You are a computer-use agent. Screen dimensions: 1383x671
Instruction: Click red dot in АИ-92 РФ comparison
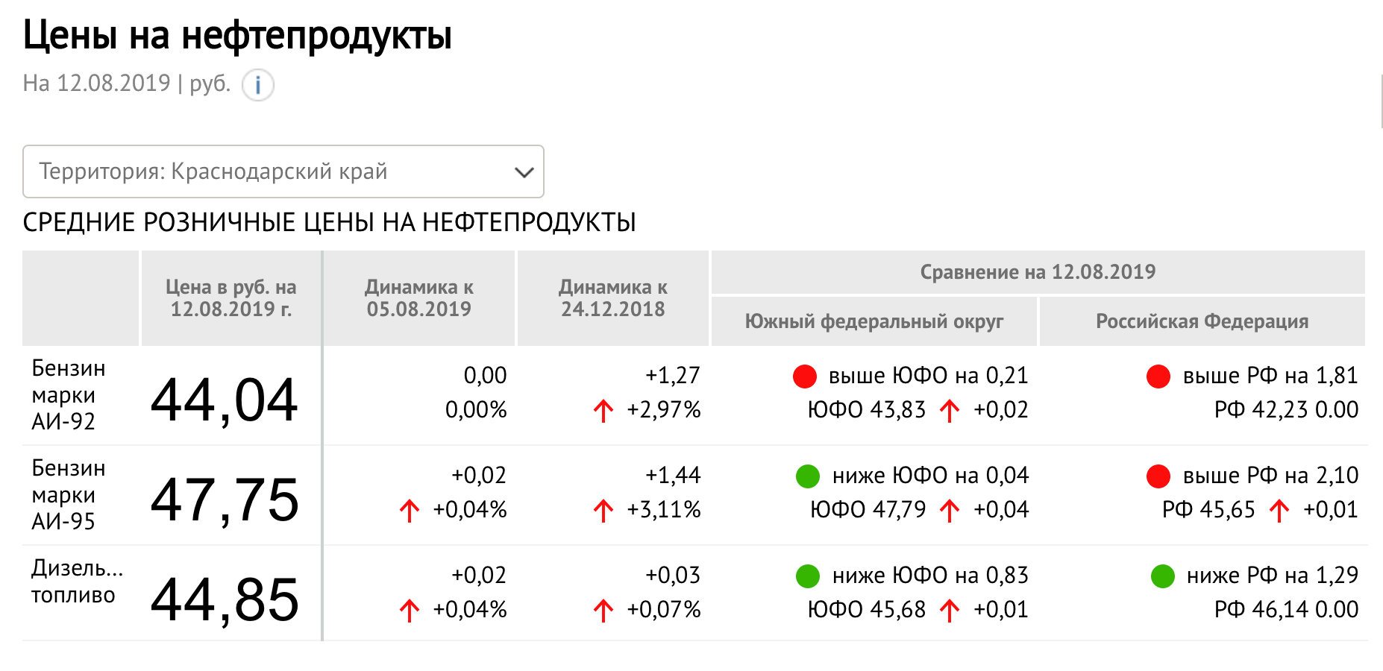click(1158, 377)
